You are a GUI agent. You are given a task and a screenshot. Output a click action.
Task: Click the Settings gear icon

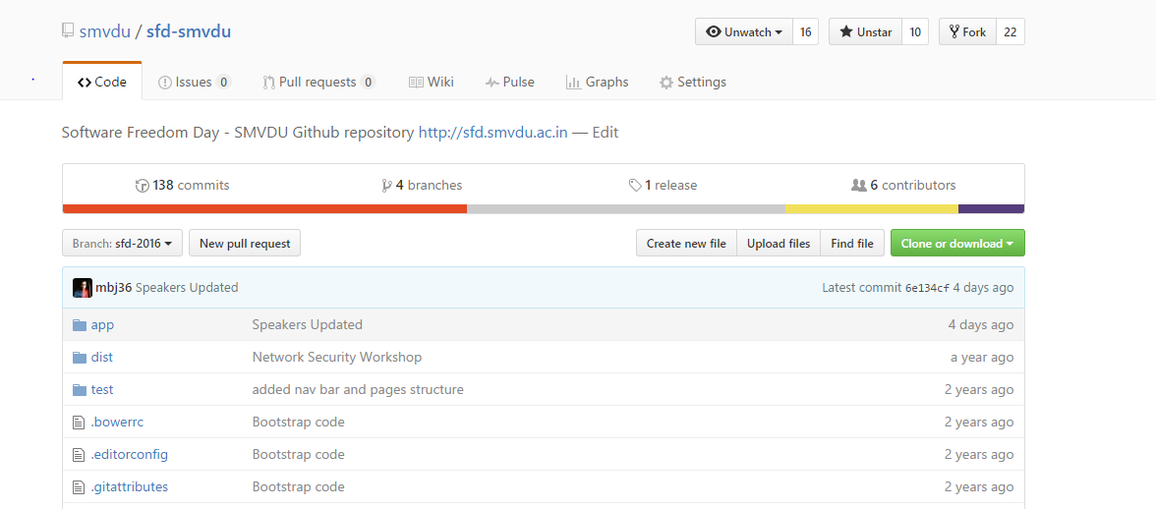[x=666, y=83]
